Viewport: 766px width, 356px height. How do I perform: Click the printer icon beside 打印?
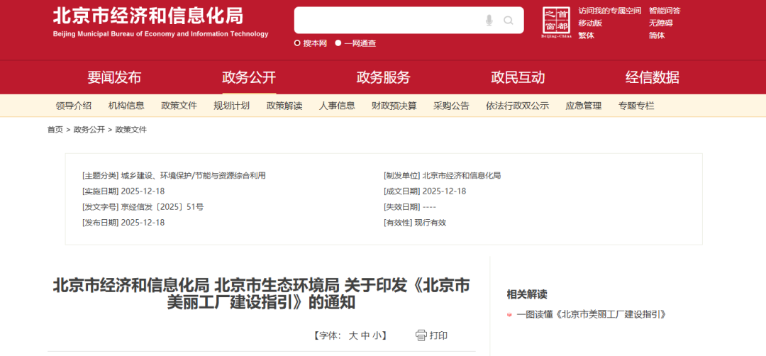point(421,335)
